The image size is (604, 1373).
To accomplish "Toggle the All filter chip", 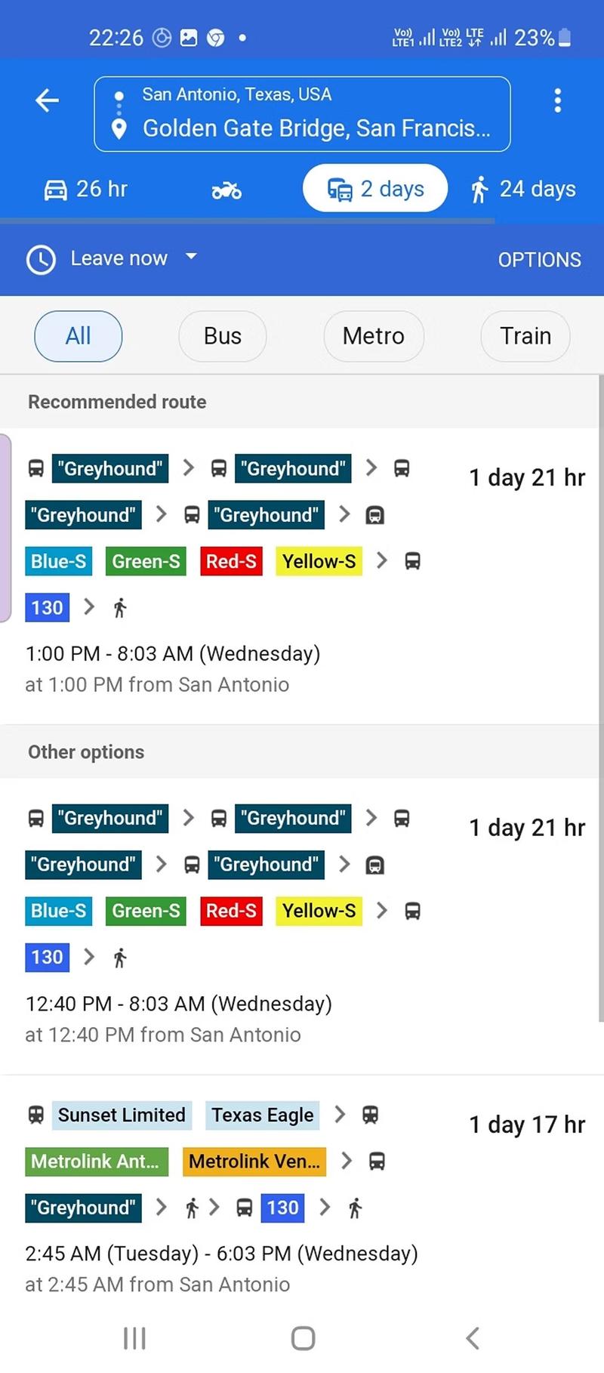I will coord(79,336).
